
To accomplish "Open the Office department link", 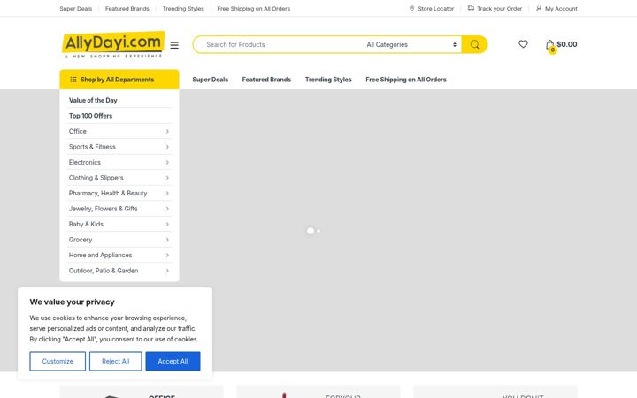I will pos(78,131).
